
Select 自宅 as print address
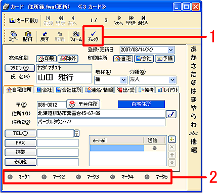[123, 59]
